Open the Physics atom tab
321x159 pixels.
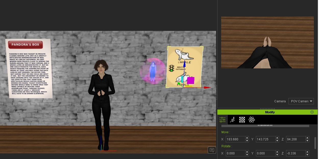tap(252, 120)
